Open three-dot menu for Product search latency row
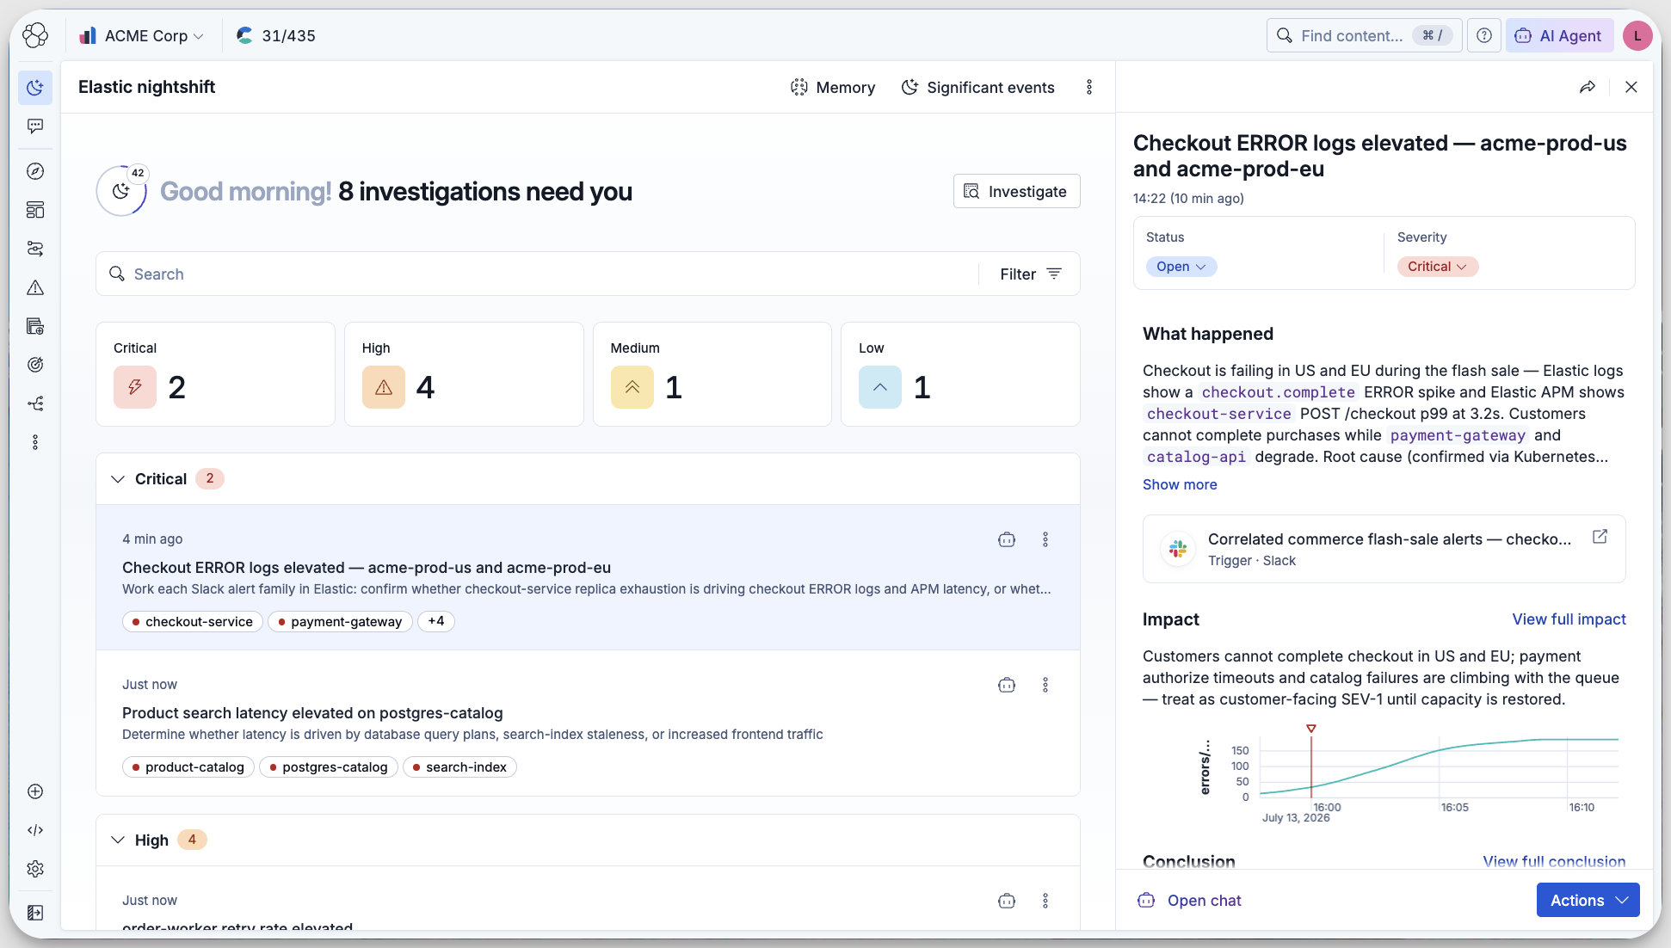The height and width of the screenshot is (948, 1671). click(x=1045, y=685)
